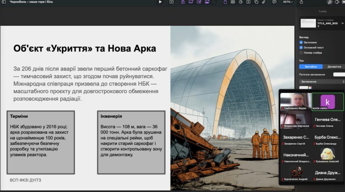Enable the Номер слайда checkbox
The image size is (345, 192).
pos(301,53)
